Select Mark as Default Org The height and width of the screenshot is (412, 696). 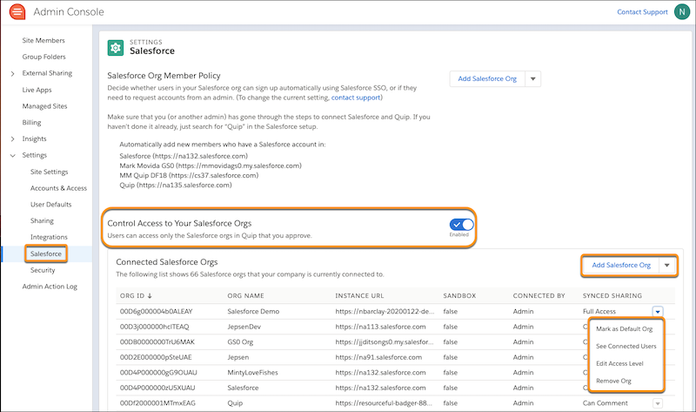[624, 329]
